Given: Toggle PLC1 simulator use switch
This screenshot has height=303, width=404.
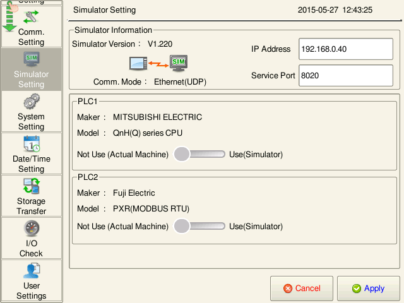Looking at the screenshot, I should [x=199, y=154].
